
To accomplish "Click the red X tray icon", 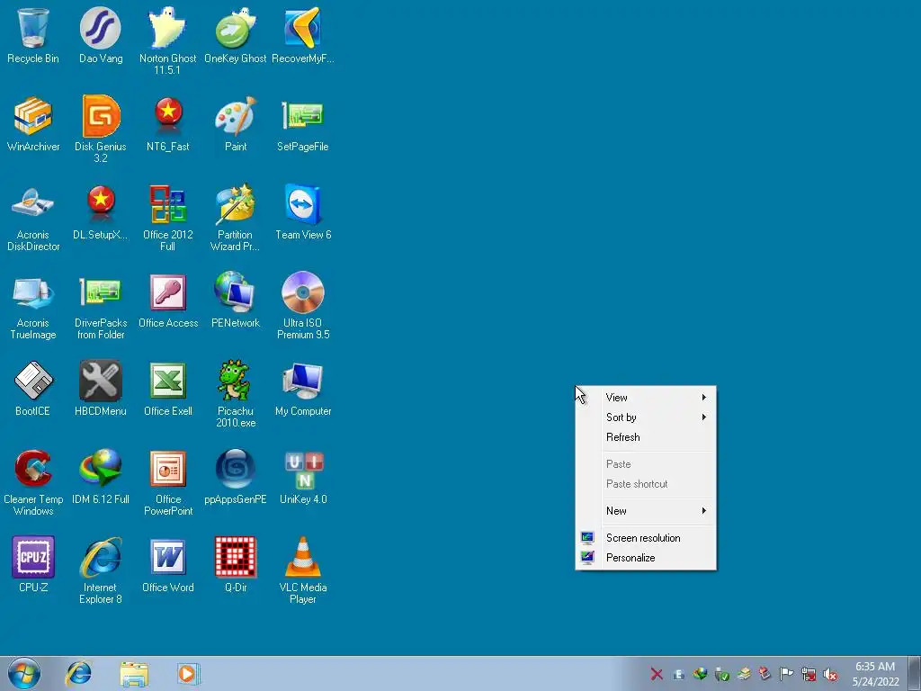I will tap(657, 675).
